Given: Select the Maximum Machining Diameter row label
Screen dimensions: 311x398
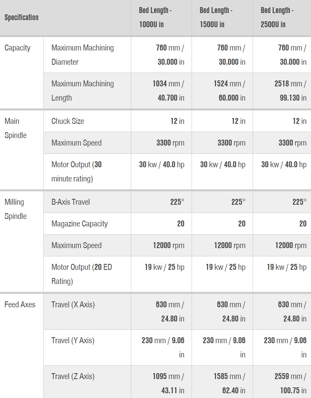Looking at the screenshot, I should [82, 55].
